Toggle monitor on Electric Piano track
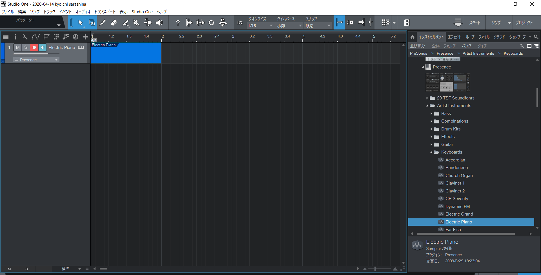Image resolution: width=541 pixels, height=275 pixels. point(43,47)
